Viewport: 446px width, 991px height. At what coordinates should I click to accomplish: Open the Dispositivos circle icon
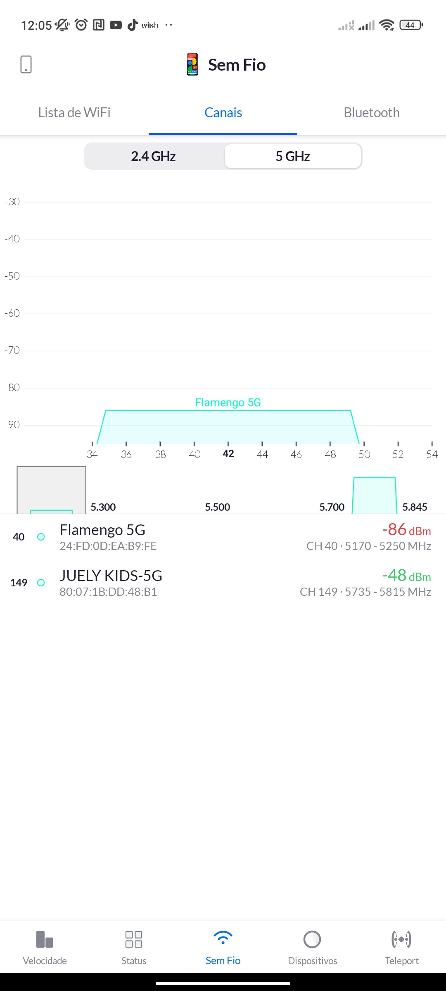[x=312, y=939]
